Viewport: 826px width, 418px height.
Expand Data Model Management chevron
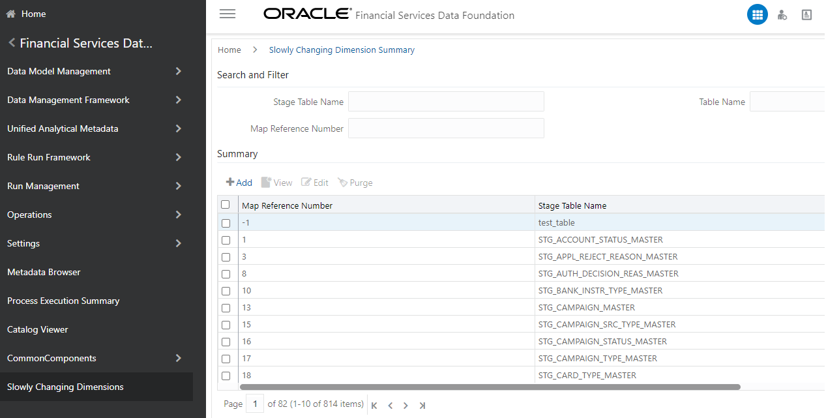coord(179,71)
